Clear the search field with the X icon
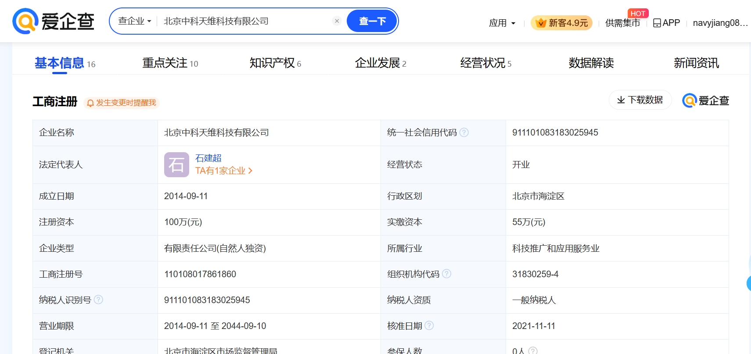Viewport: 751px width, 354px height. click(x=337, y=21)
